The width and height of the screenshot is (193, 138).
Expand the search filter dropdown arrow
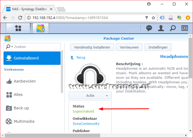click(x=12, y=47)
